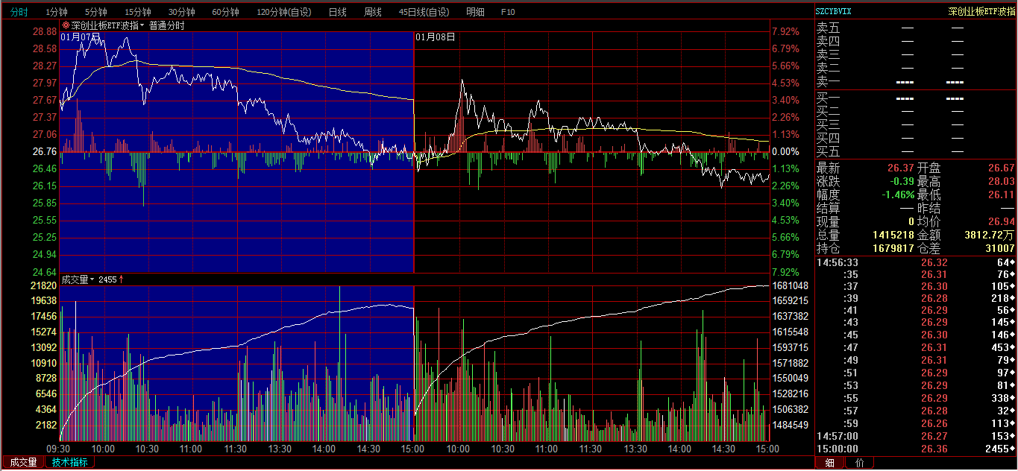The height and width of the screenshot is (471, 1018).
Task: Click the diamond icon before 深创业板ETF波指
Action: coord(66,25)
